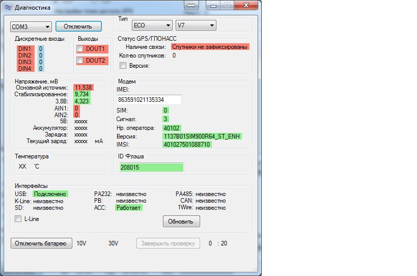The width and height of the screenshot is (417, 276).
Task: Click the IMEI input field
Action: coord(149,100)
